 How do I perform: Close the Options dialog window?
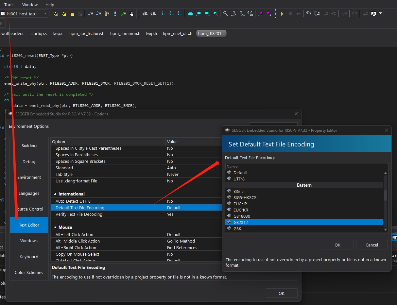(296, 114)
